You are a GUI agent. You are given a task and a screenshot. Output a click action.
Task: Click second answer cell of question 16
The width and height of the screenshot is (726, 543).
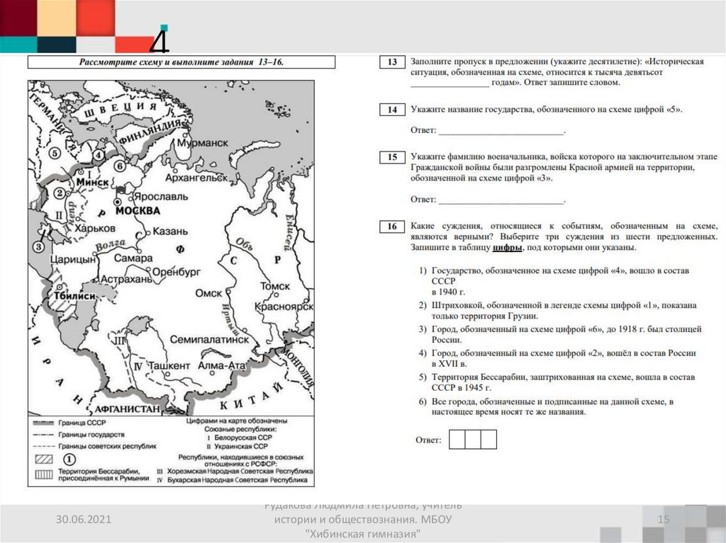pos(473,440)
